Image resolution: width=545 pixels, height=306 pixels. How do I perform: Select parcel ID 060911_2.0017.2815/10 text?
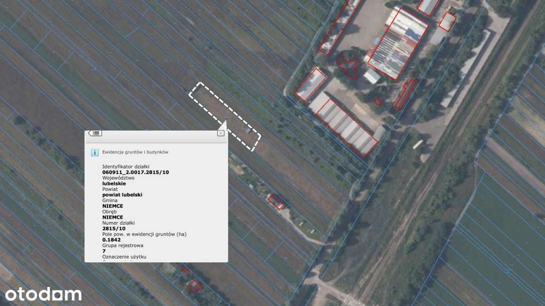tap(136, 172)
